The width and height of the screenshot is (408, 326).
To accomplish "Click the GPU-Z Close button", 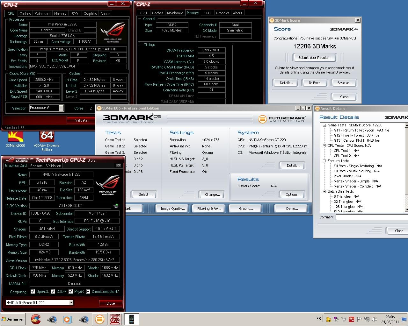I will (111, 303).
